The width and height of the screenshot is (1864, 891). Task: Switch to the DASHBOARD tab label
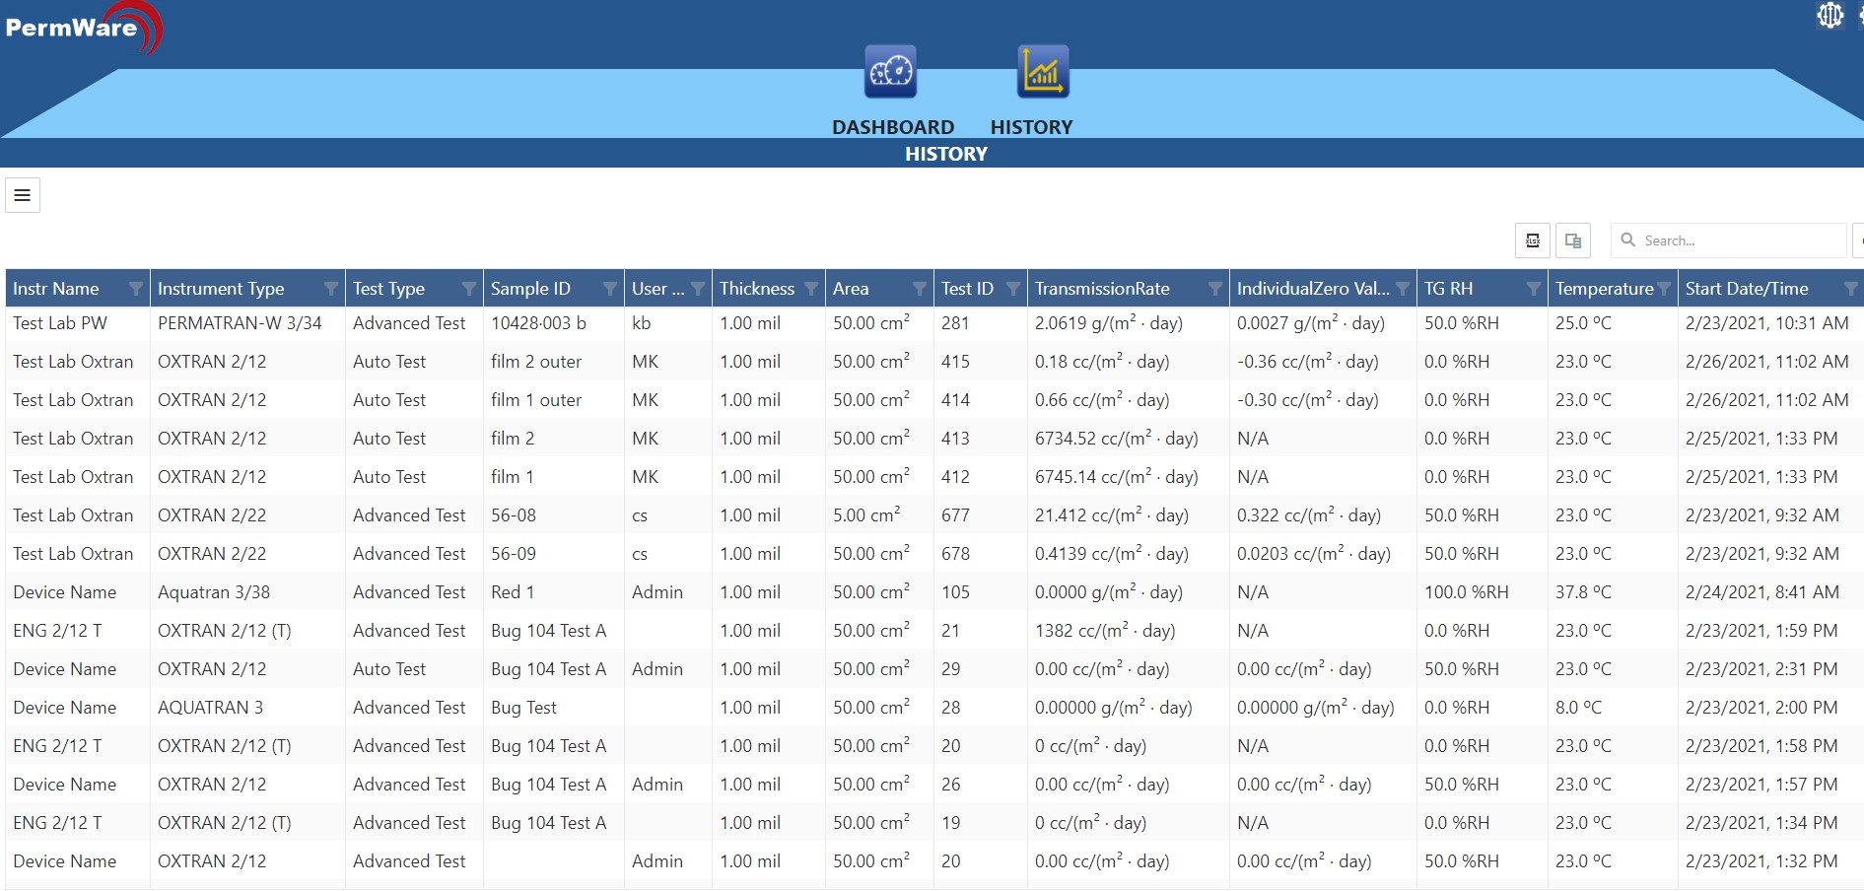(892, 127)
